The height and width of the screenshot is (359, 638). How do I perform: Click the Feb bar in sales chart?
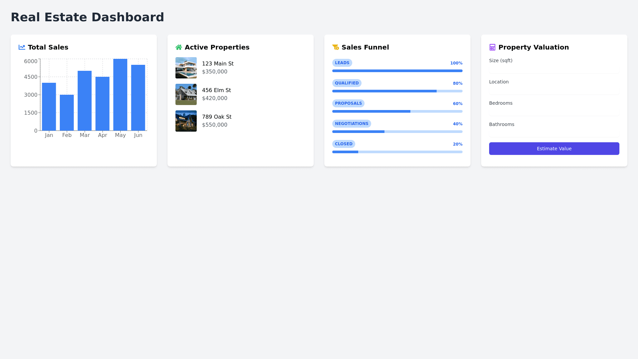pos(67,113)
